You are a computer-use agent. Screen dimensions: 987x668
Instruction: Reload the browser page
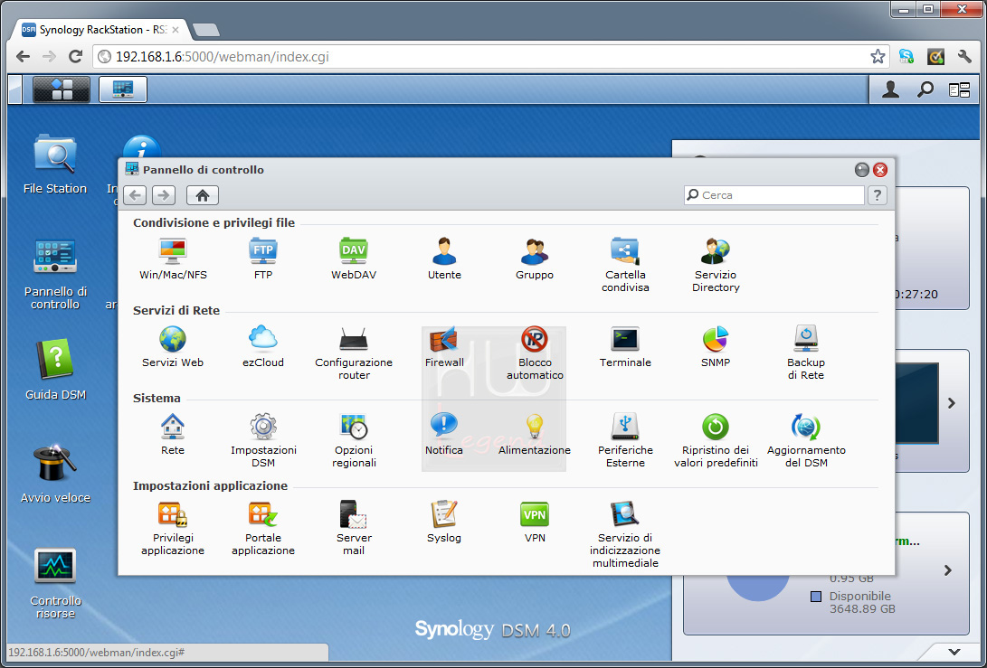click(x=75, y=57)
